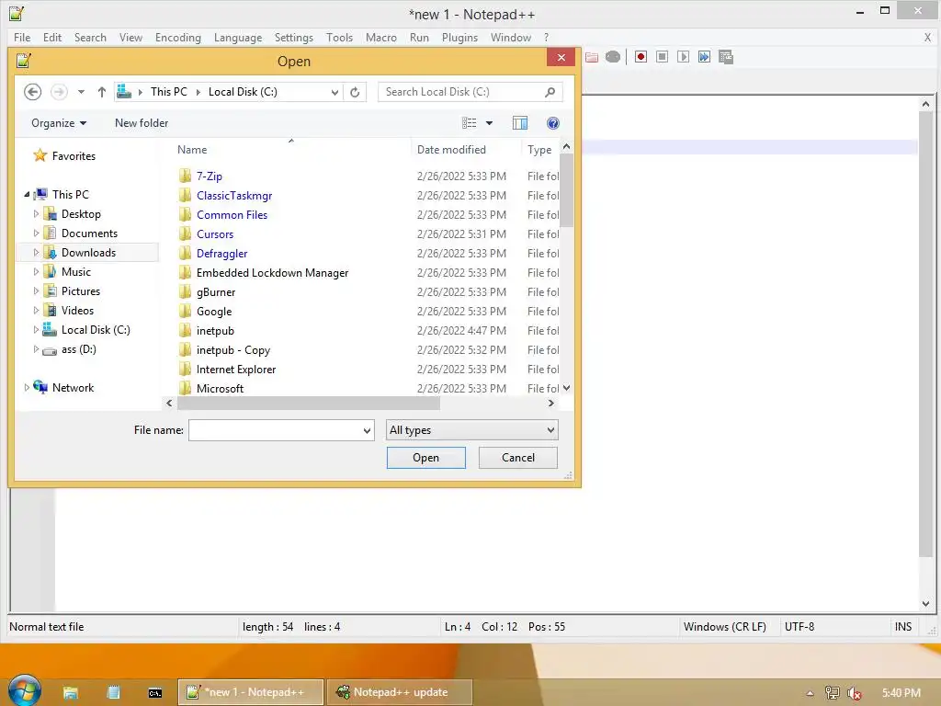Image resolution: width=941 pixels, height=706 pixels.
Task: Select the Defraggler folder icon
Action: coord(186,253)
